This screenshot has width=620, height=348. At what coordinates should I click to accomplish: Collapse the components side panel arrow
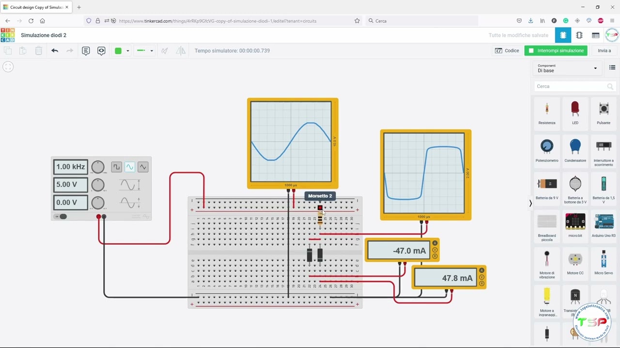coord(530,203)
